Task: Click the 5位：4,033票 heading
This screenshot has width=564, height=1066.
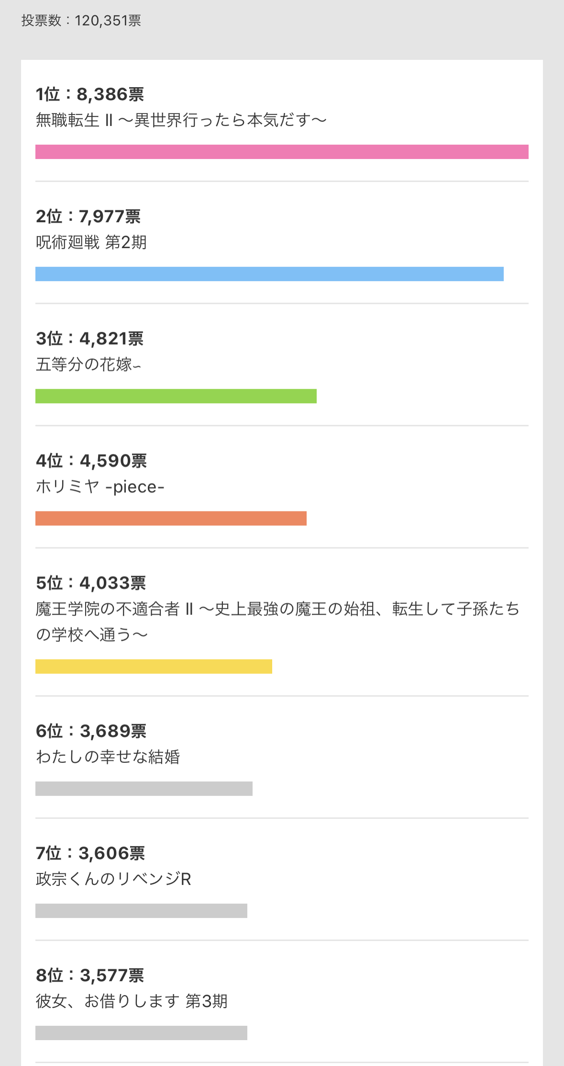Action: (91, 583)
